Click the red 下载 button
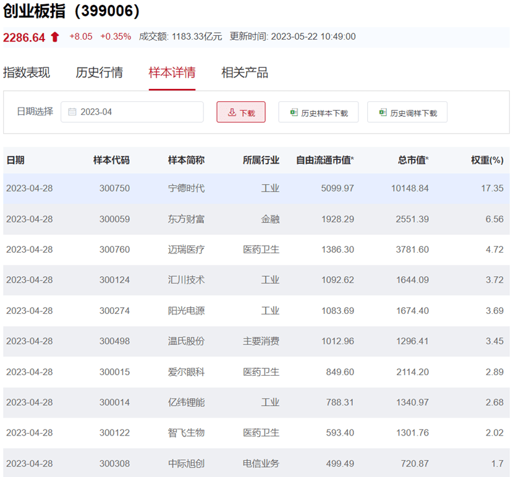The width and height of the screenshot is (513, 477). pos(241,112)
